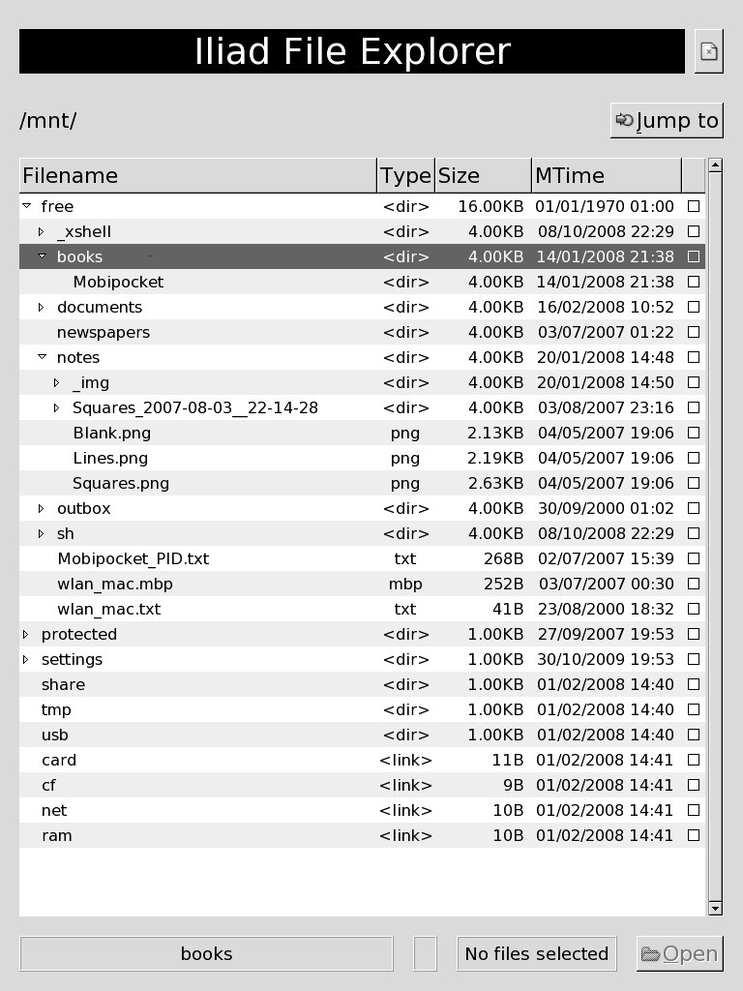This screenshot has width=743, height=991.
Task: Select the card link entry
Action: [x=59, y=761]
